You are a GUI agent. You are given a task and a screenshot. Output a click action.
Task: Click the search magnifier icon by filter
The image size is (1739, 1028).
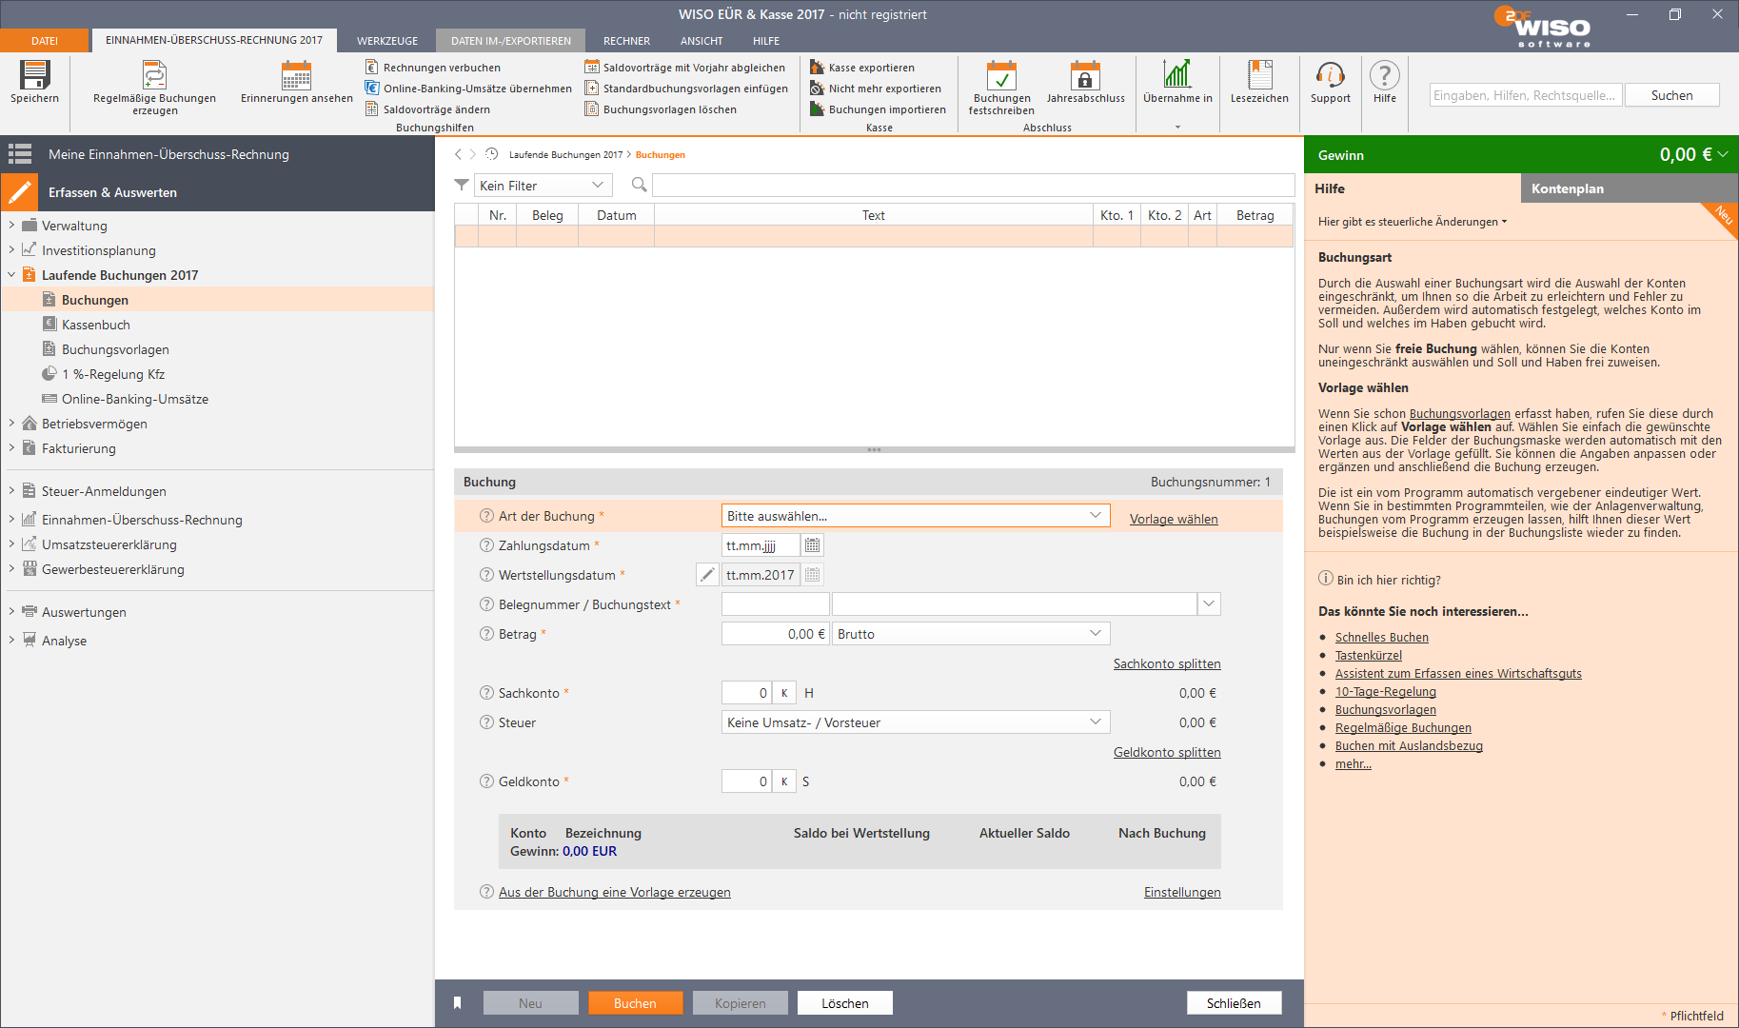[639, 185]
